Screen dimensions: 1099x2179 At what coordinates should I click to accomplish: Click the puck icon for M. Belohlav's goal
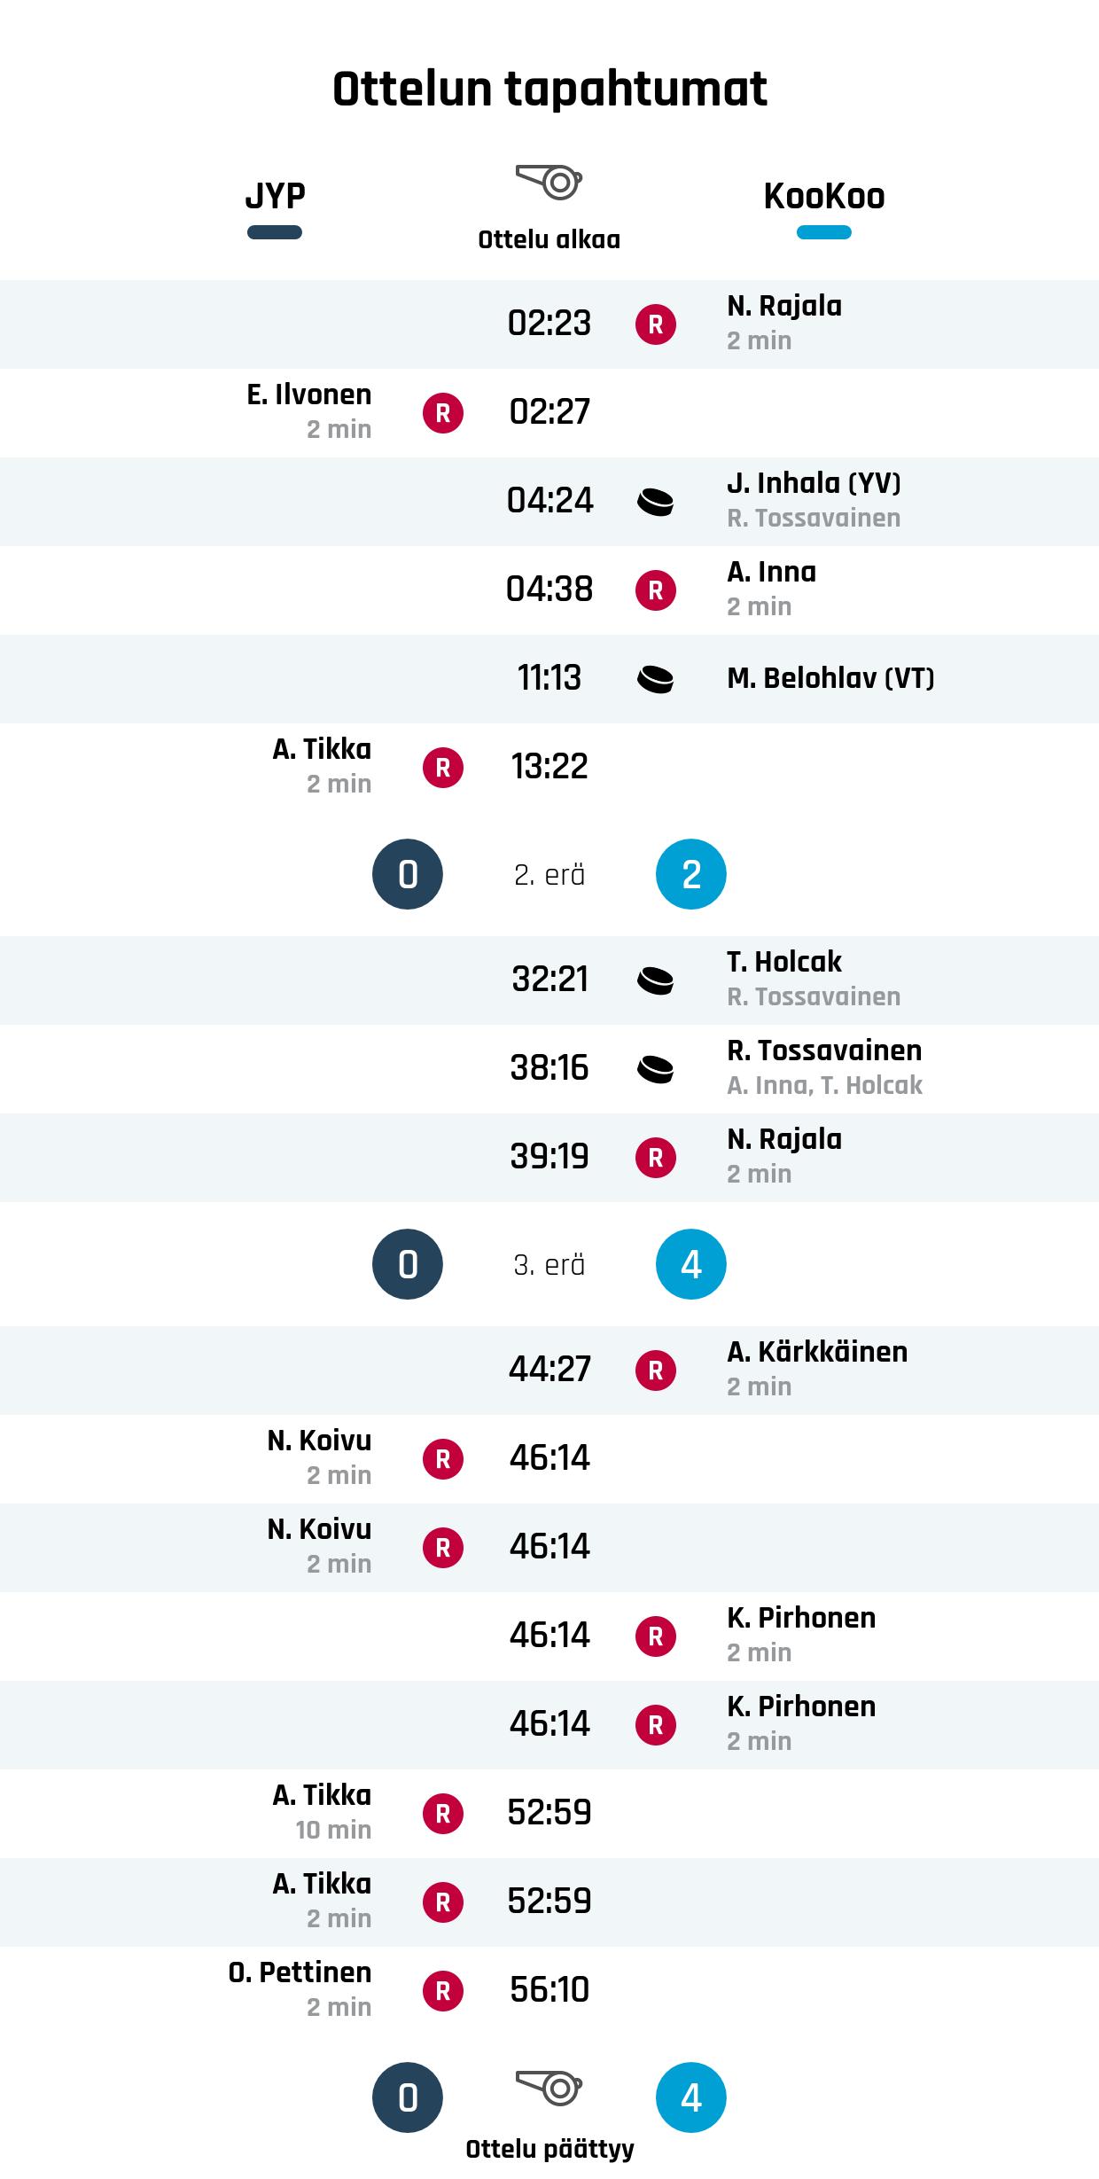[x=656, y=680]
